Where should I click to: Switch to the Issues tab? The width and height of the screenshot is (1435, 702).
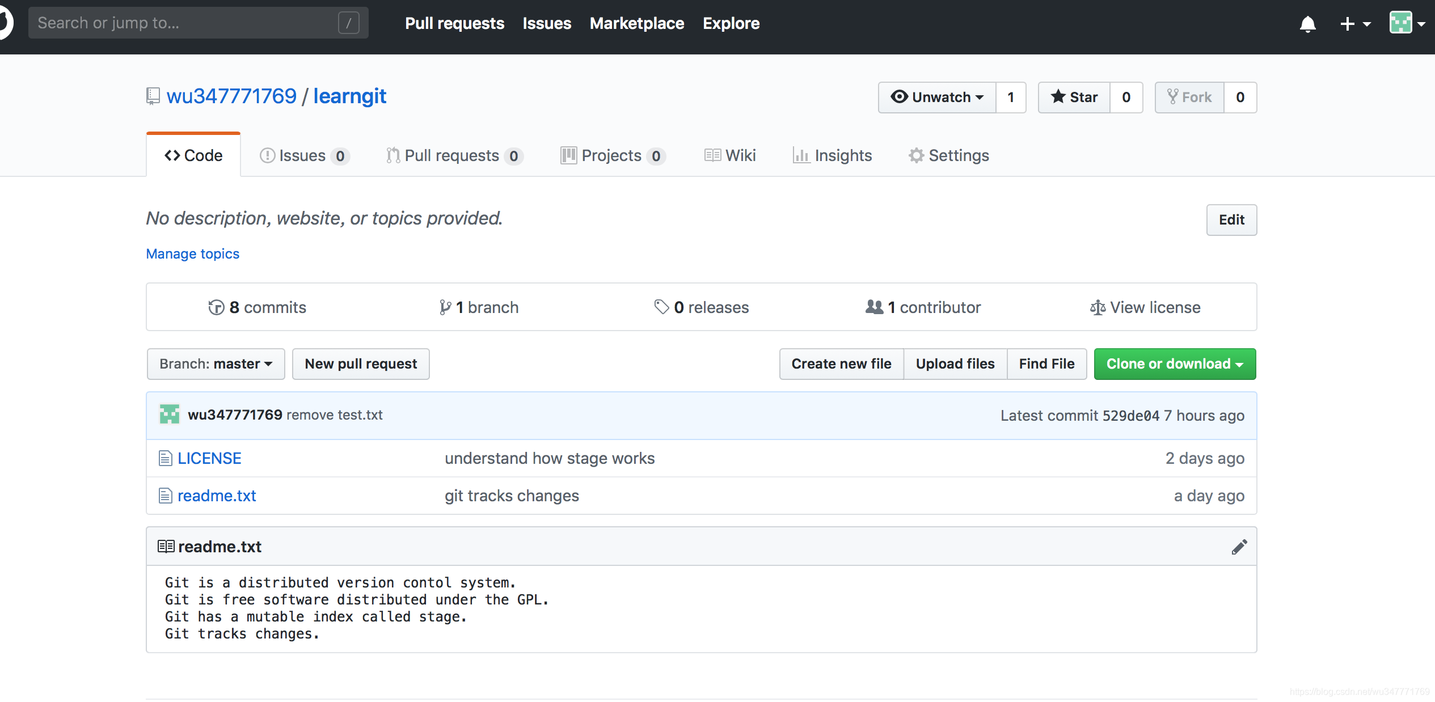click(305, 155)
